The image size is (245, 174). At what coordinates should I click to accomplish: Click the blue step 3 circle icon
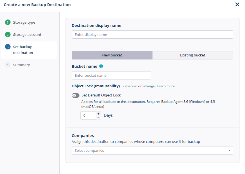tap(8, 47)
